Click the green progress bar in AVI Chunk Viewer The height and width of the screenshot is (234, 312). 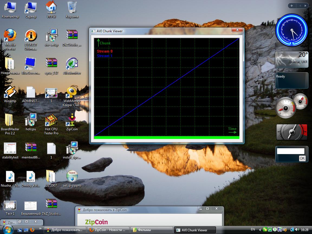point(167,138)
